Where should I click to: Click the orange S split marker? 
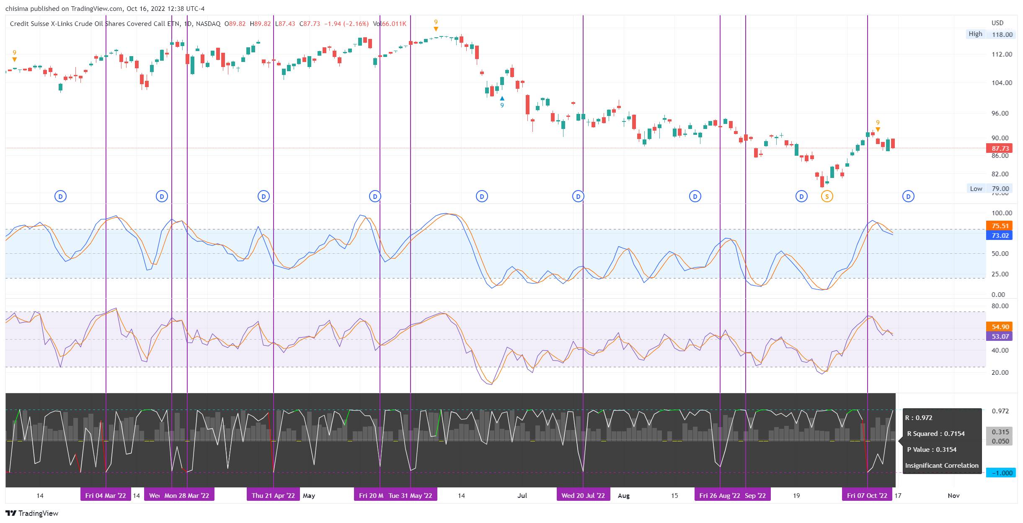pos(827,196)
